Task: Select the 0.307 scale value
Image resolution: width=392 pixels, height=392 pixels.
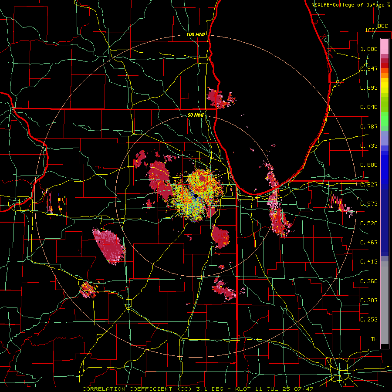Action: (369, 300)
